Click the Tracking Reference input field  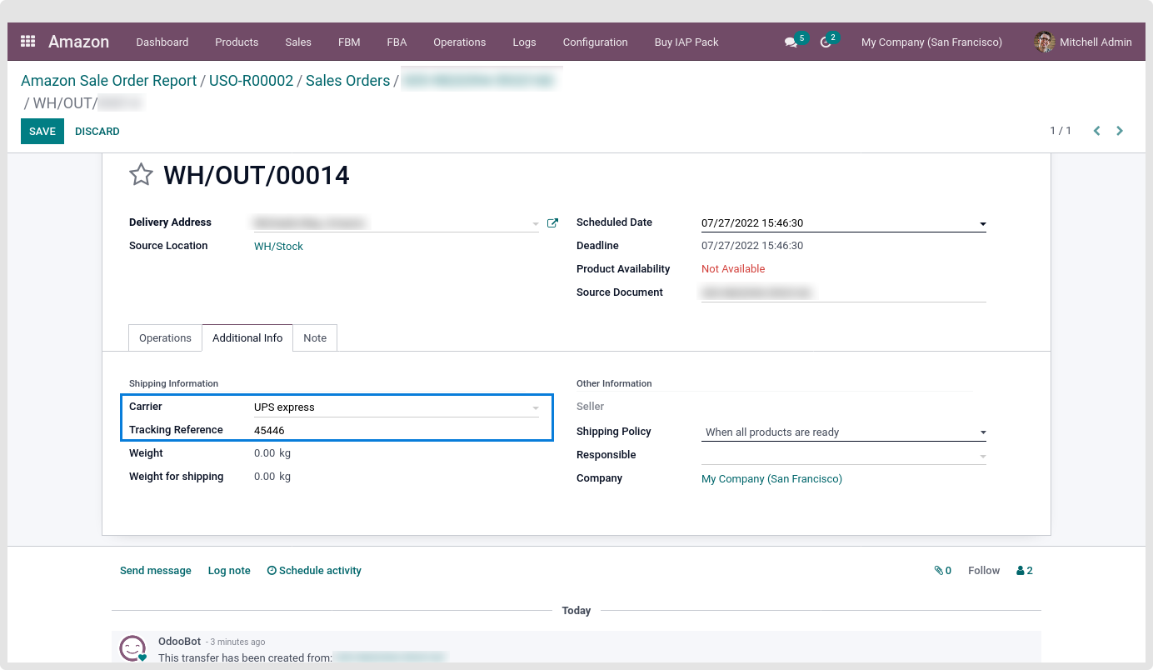click(396, 431)
